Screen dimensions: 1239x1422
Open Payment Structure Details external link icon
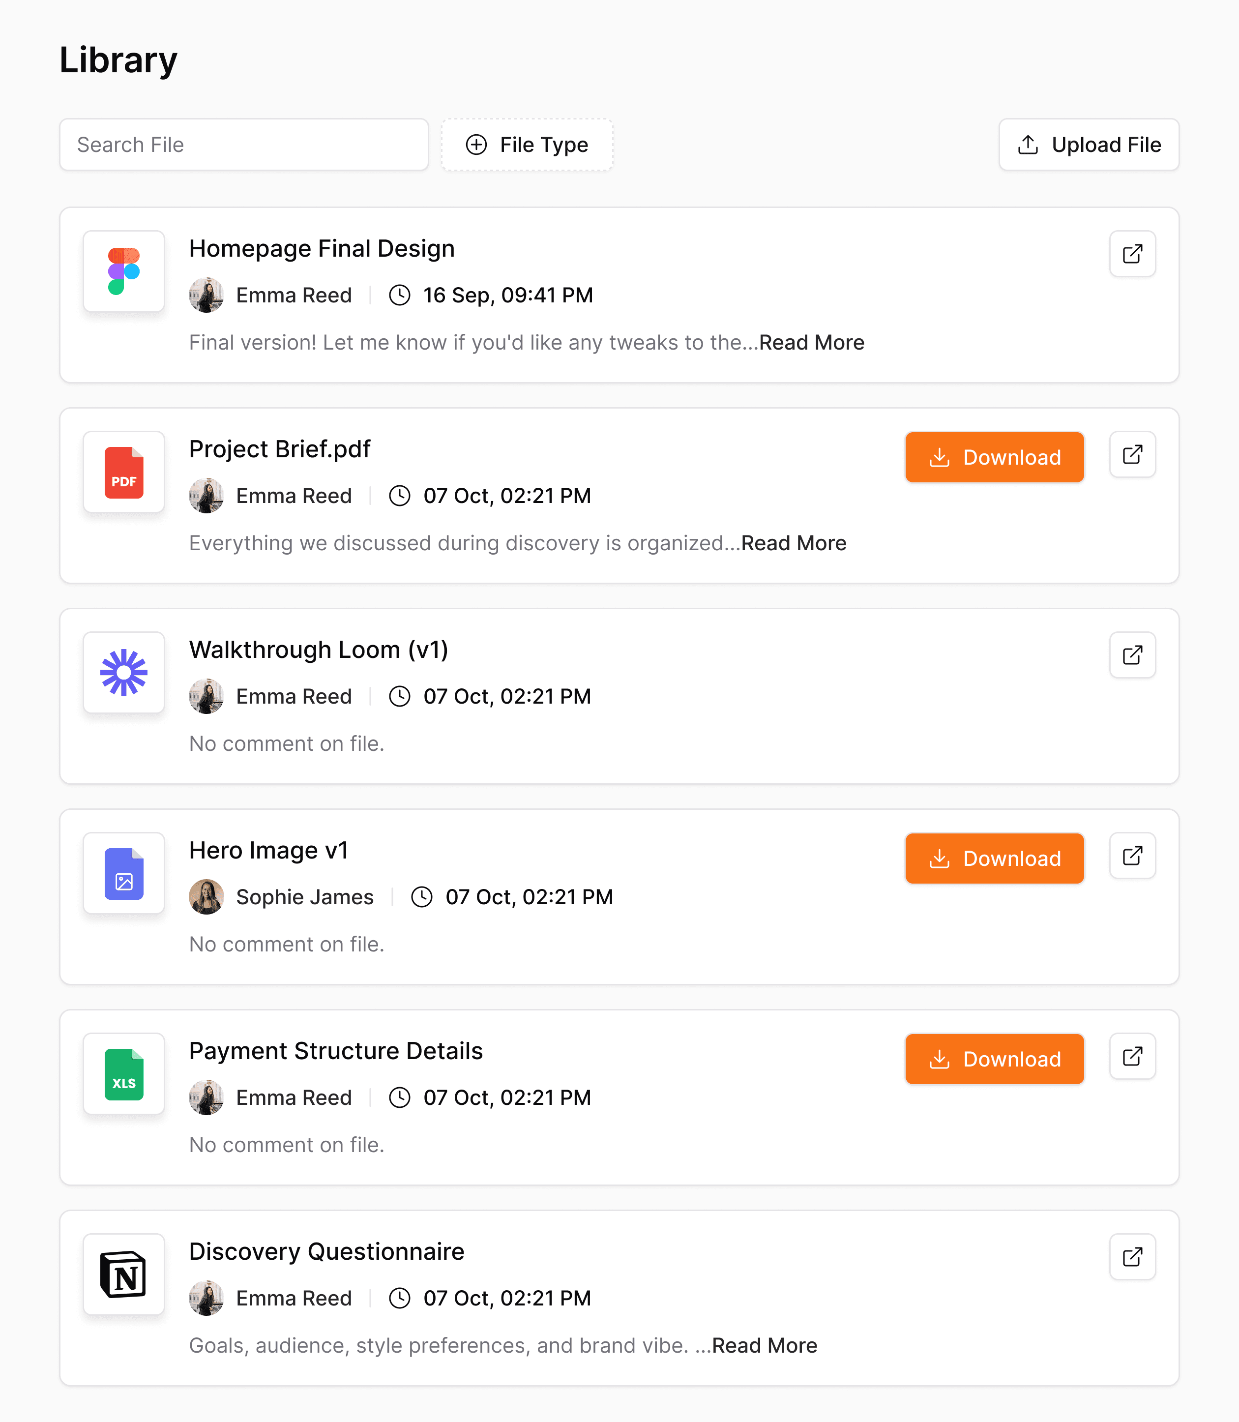1132,1056
